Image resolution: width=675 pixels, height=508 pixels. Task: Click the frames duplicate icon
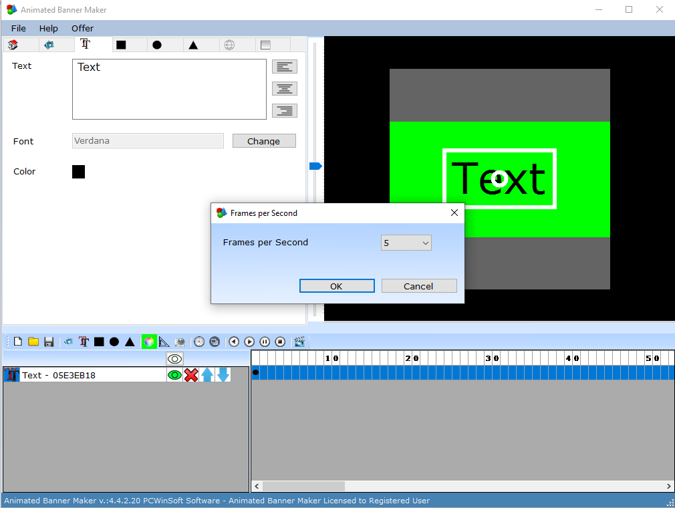point(215,342)
